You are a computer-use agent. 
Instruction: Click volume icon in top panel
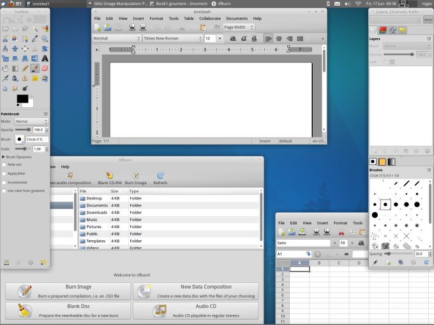click(x=347, y=4)
